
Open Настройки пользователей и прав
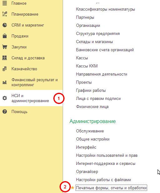(x=107, y=155)
